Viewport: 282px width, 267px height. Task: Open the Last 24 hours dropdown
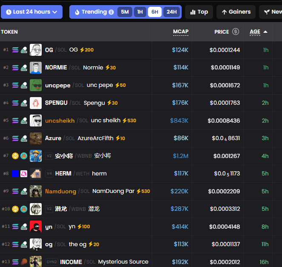click(x=31, y=12)
